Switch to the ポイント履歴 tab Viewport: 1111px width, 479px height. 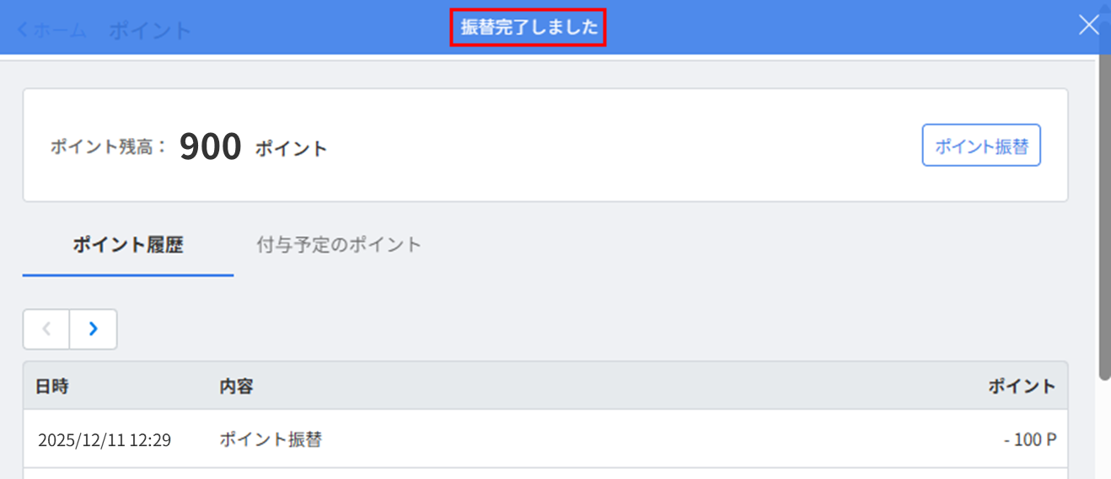(127, 246)
